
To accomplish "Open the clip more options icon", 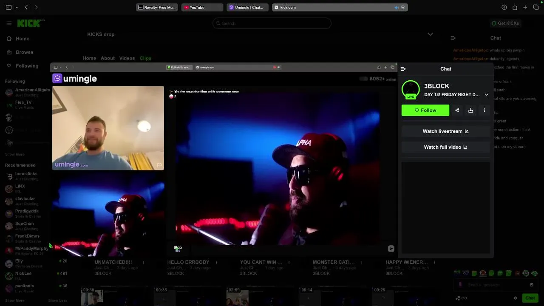I will click(484, 110).
